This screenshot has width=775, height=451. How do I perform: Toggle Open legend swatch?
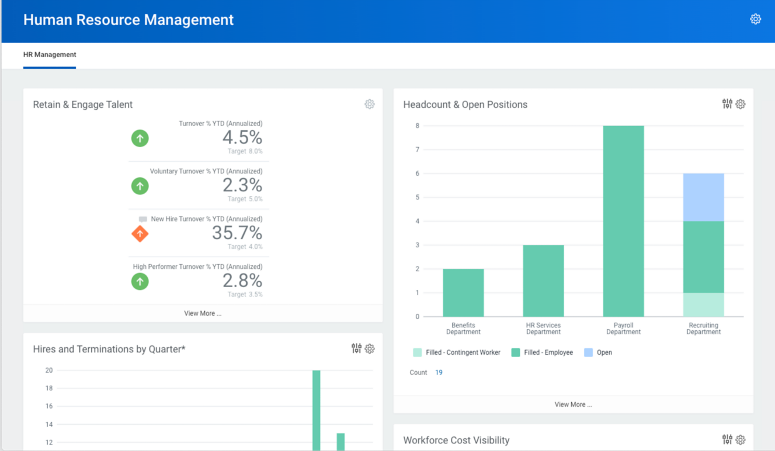588,352
